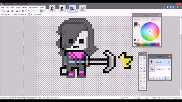Click the Save floppy disk icon
182x102 pixels.
pyautogui.click(x=8, y=11)
